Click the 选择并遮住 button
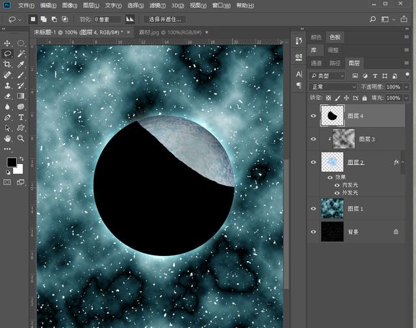Viewport: 416px width, 328px height. point(164,19)
